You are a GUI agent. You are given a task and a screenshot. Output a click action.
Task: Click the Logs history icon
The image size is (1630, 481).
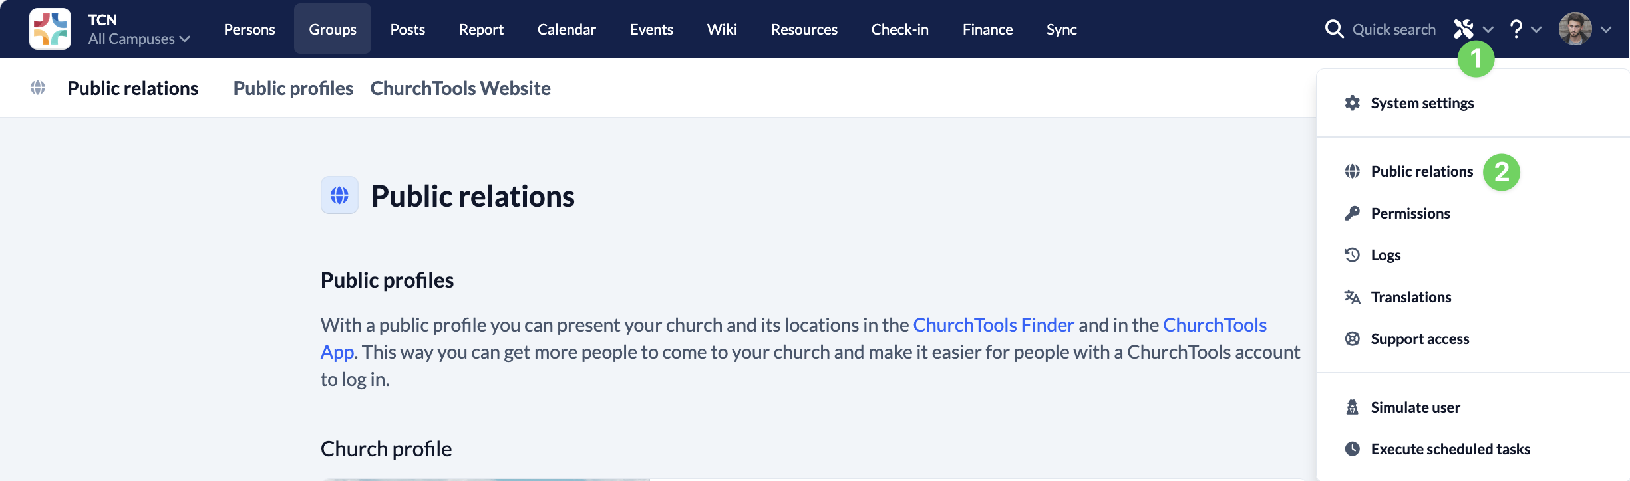(1353, 255)
